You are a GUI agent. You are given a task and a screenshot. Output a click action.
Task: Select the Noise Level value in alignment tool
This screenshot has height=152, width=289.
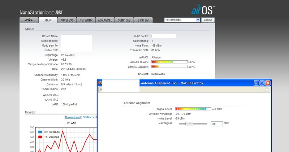180,118
